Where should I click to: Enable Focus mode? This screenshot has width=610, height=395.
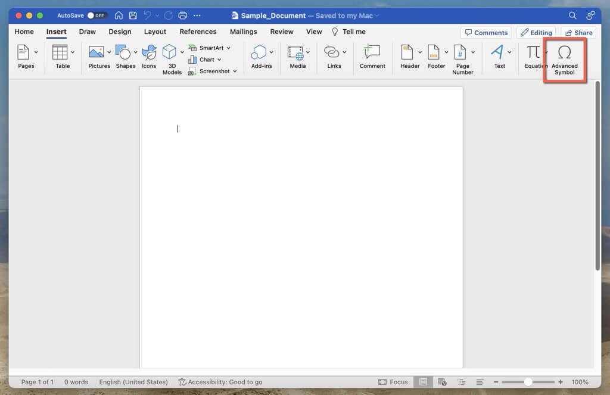(393, 382)
